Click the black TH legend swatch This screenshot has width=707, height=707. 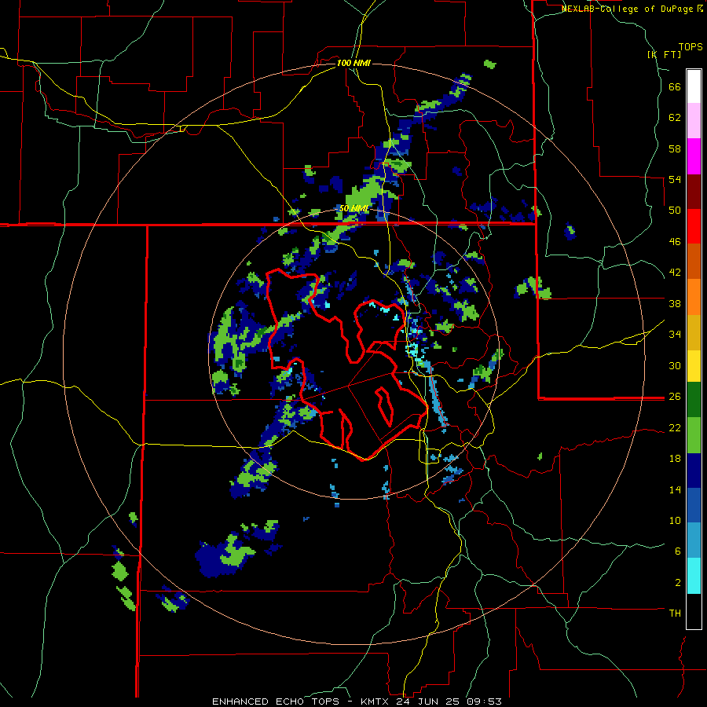pos(694,611)
